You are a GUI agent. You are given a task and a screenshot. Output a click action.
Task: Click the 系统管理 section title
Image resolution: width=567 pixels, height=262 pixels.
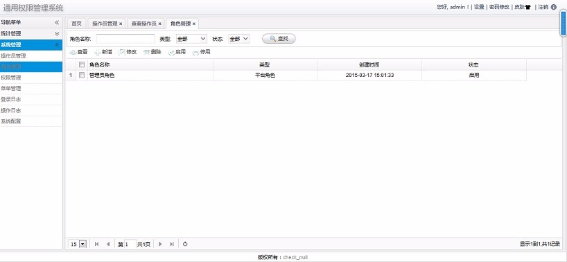11,45
